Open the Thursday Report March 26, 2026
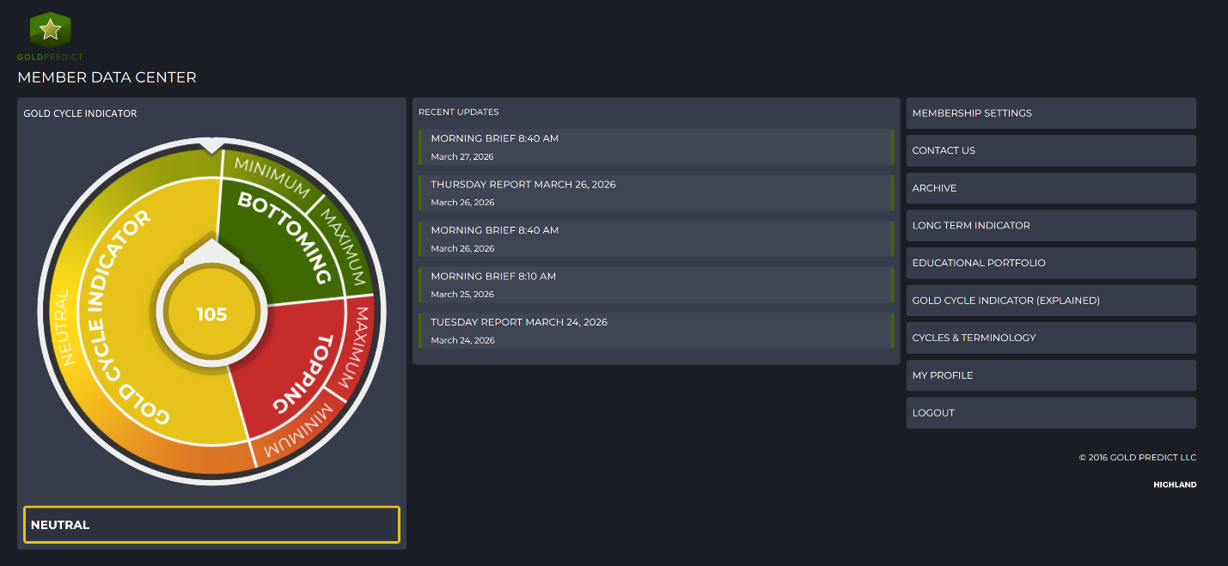Image resolution: width=1228 pixels, height=566 pixels. (x=657, y=193)
